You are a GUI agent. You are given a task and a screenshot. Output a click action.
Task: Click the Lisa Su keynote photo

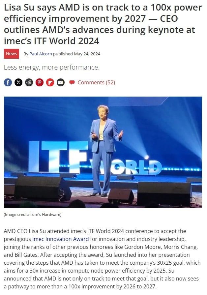point(103,152)
